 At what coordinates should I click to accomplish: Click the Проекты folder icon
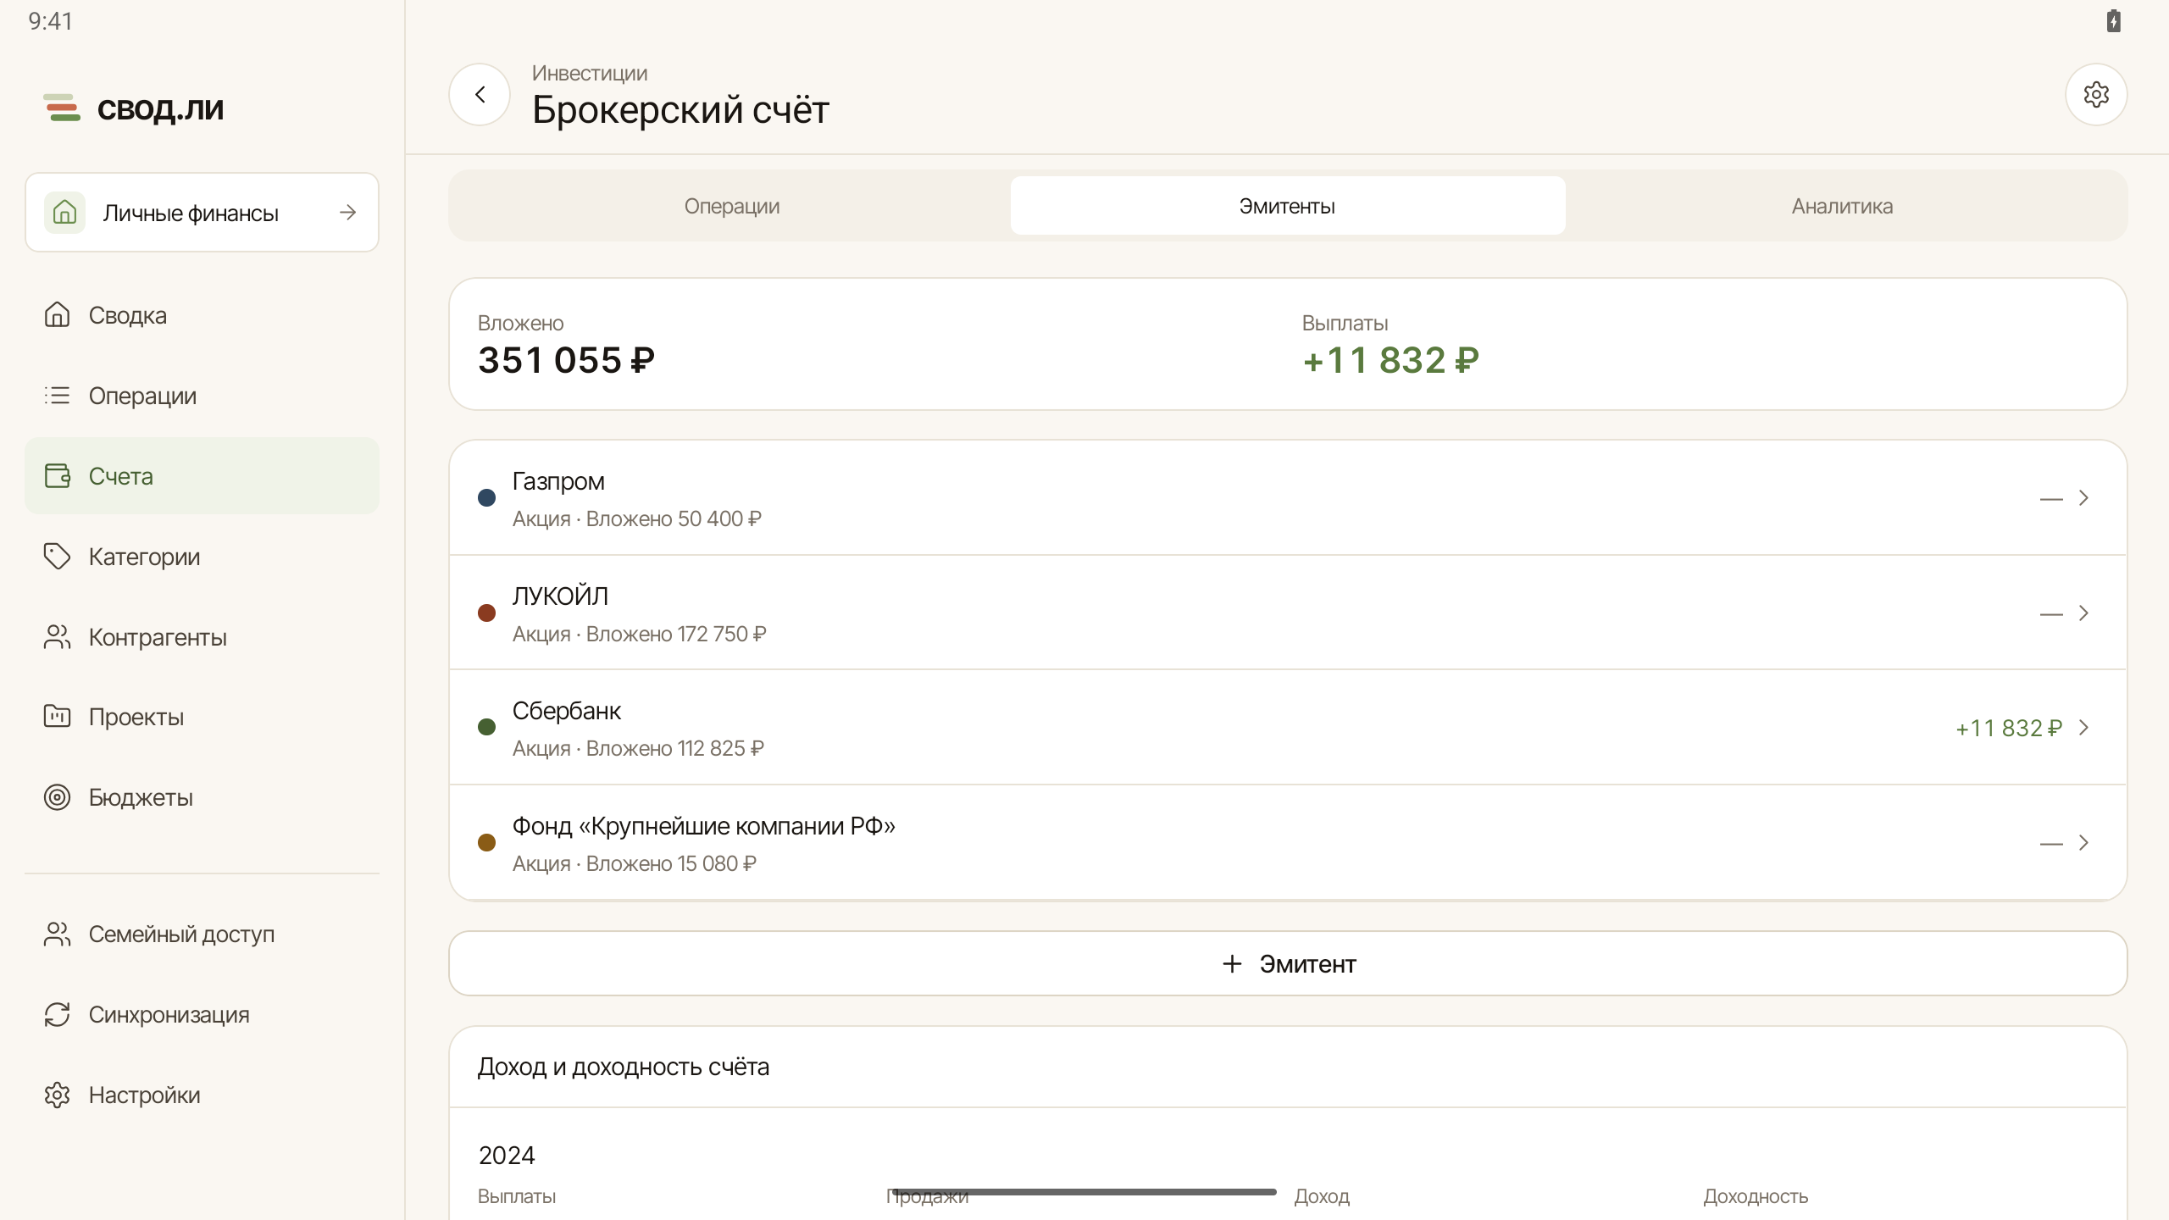point(57,716)
